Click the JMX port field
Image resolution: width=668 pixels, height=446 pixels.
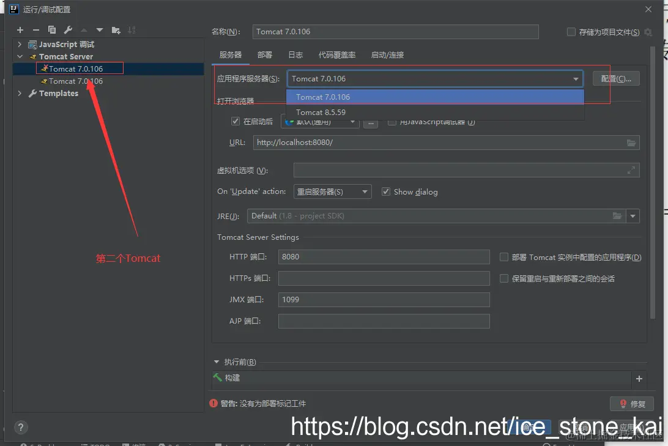[x=384, y=299]
